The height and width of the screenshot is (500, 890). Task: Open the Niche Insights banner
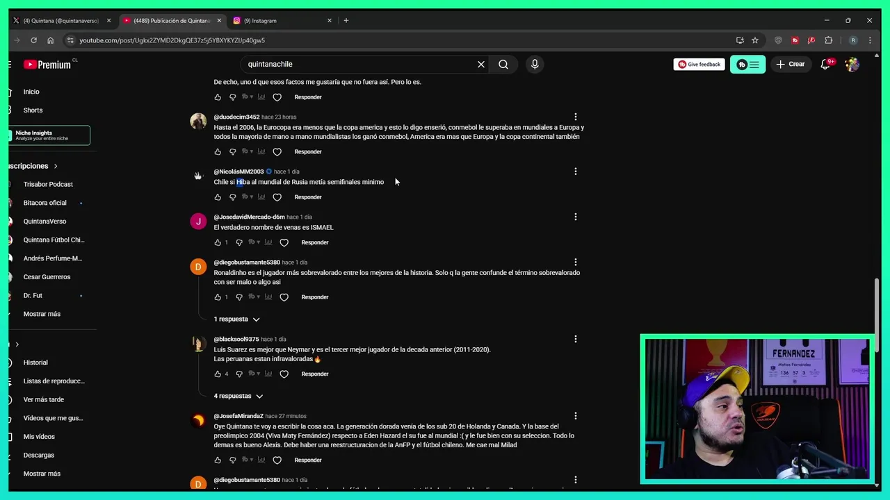49,135
